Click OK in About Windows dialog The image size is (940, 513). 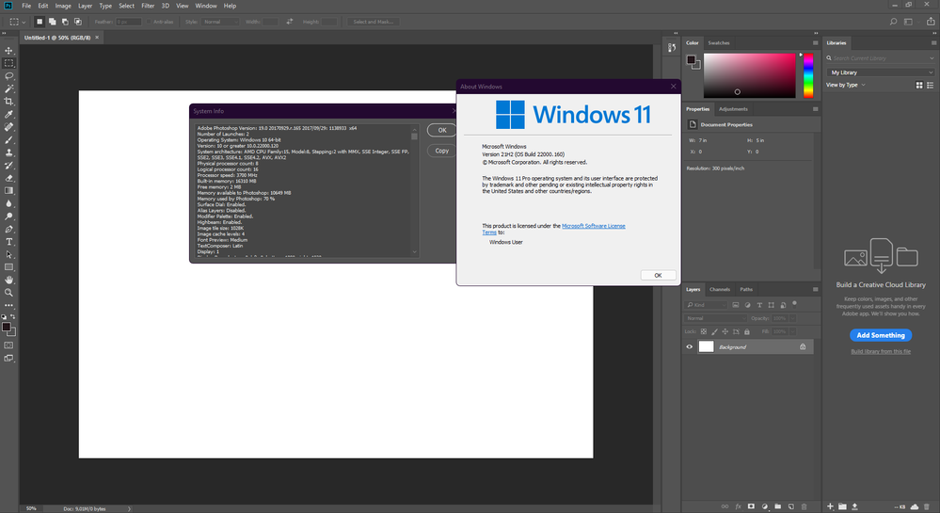(x=659, y=276)
